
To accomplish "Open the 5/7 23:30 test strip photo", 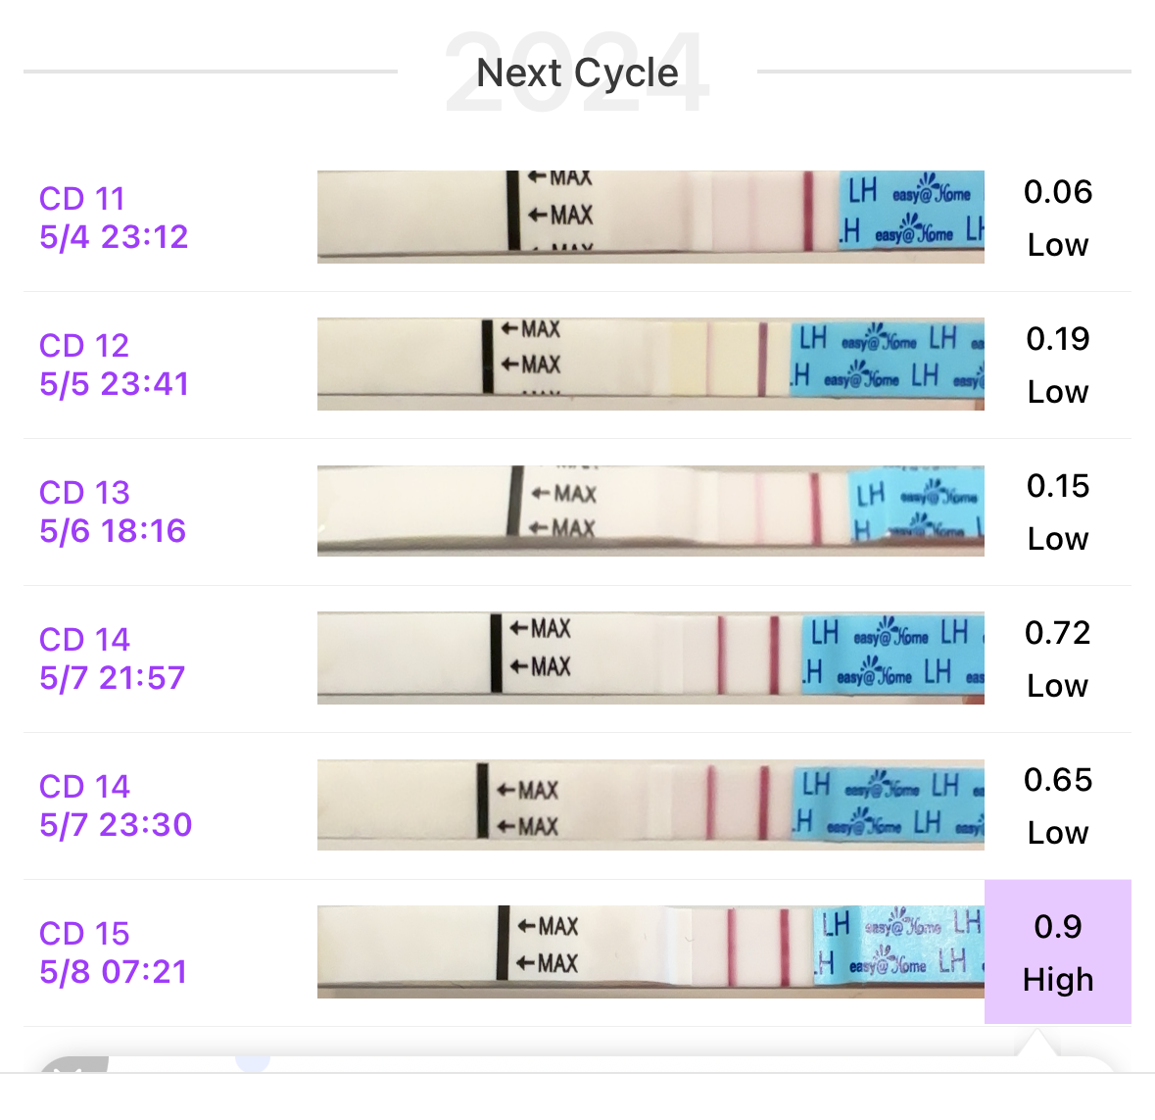I will [x=650, y=804].
